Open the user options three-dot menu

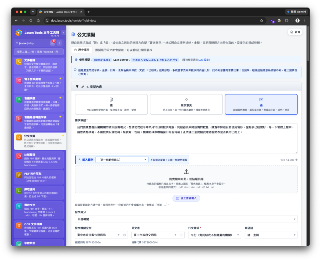pos(60,43)
